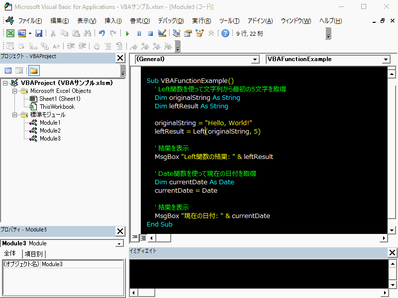Click the (オブジェクト名) Module3 value field

[x=82, y=264]
